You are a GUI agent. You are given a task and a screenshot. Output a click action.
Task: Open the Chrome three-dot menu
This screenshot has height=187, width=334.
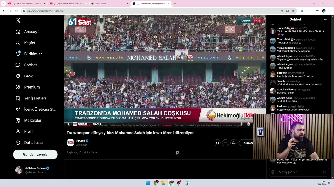pos(330,11)
